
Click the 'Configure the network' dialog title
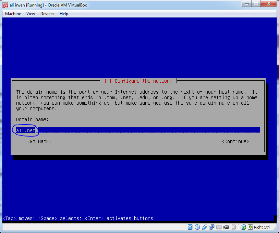tap(138, 81)
